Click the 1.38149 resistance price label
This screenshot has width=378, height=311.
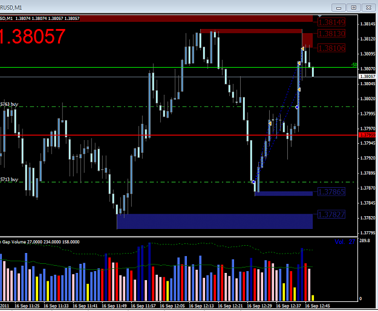coord(331,22)
